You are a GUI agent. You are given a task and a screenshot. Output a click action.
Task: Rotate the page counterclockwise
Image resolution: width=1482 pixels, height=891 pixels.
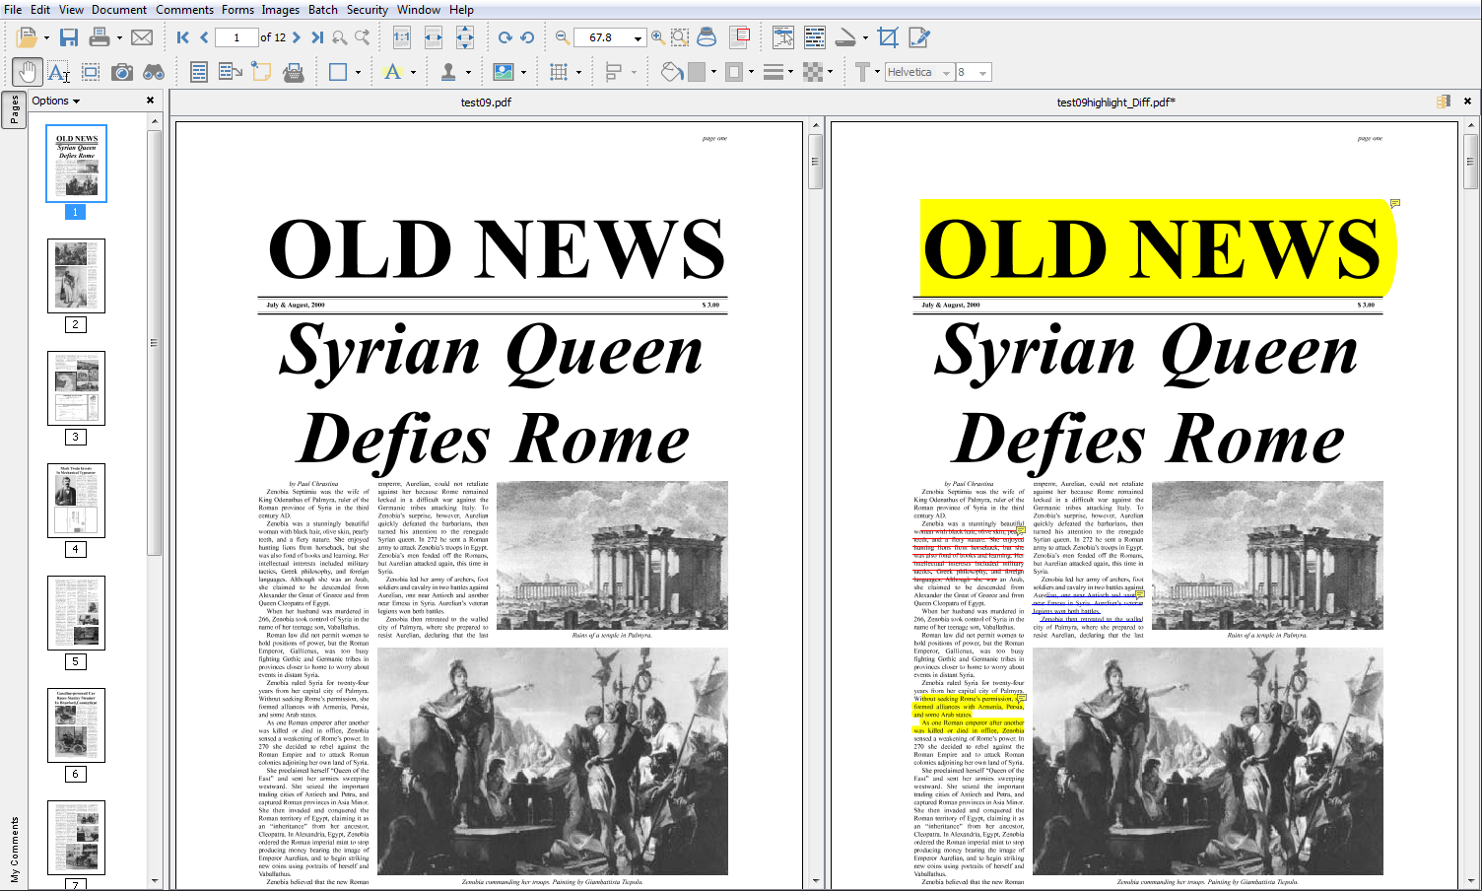point(527,37)
